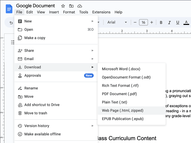Screen dimensions: 191x143
Task: Open the File menu
Action: (19, 12)
